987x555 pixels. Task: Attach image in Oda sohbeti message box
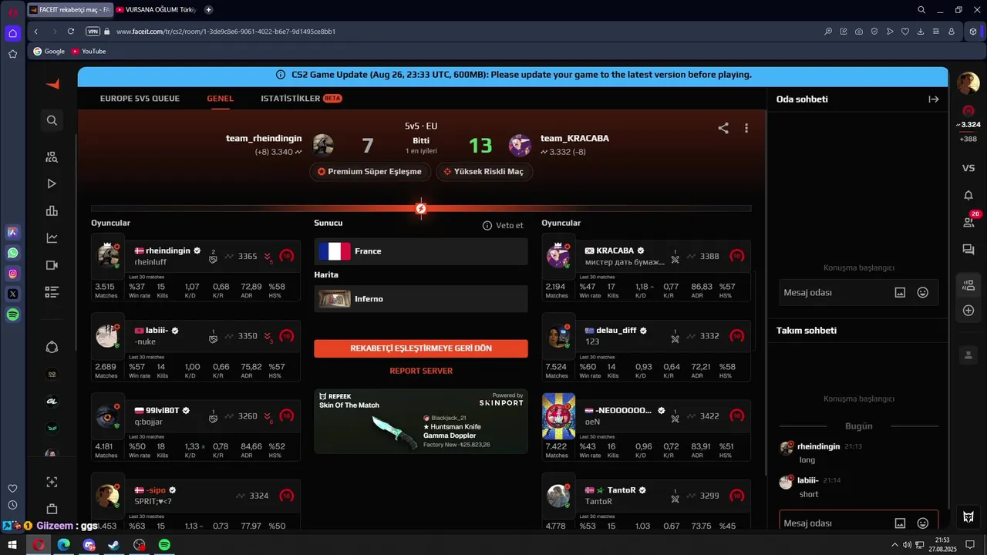pyautogui.click(x=900, y=293)
